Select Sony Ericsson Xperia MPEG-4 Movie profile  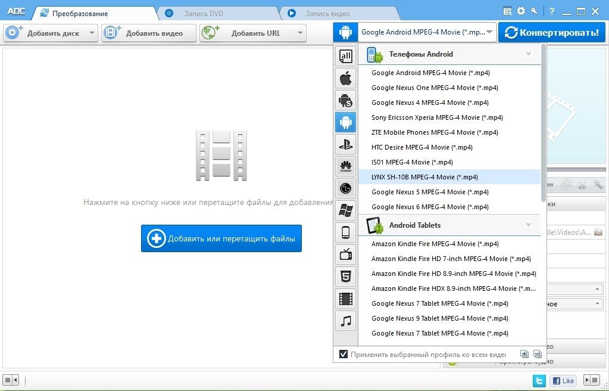[449, 117]
